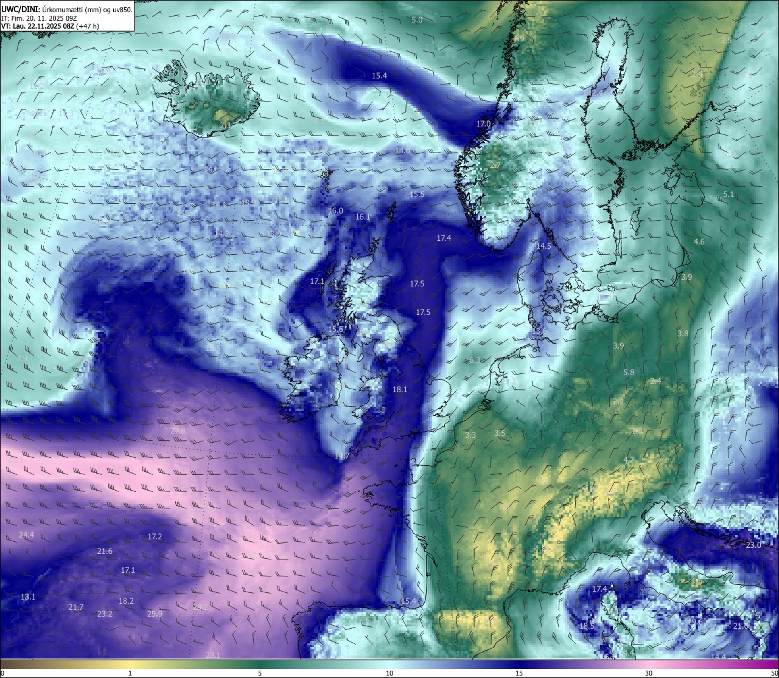The image size is (779, 678).
Task: Click the 23.0 value over the Adriatic
Action: click(x=753, y=545)
